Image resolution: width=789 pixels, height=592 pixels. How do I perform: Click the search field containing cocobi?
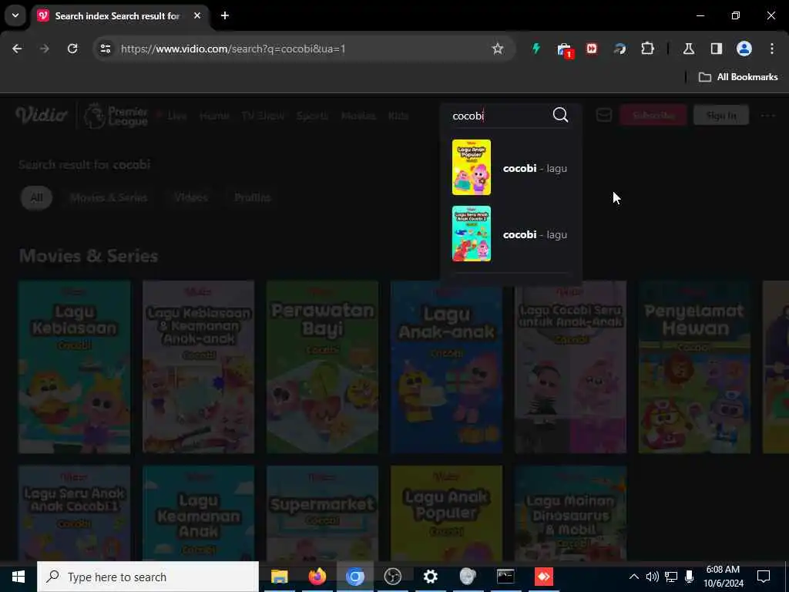tap(499, 116)
